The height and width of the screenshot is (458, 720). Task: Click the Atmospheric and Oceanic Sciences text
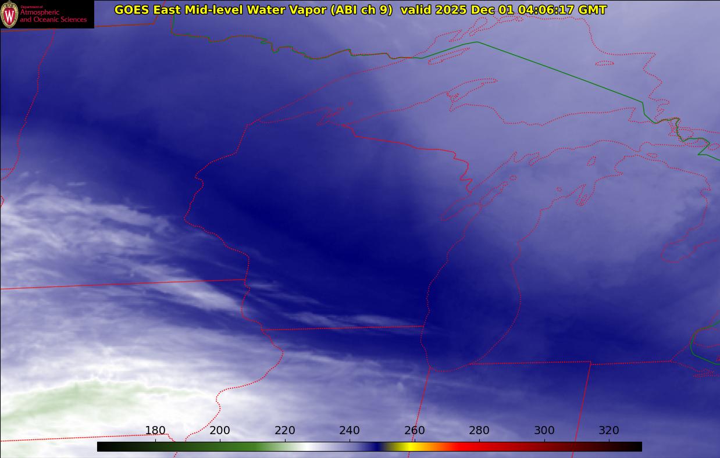pyautogui.click(x=53, y=16)
